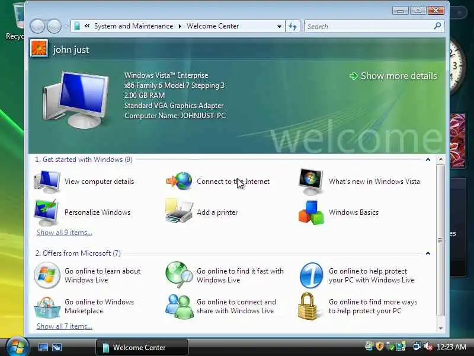Click Show Desktop quick launch icon

(43, 347)
